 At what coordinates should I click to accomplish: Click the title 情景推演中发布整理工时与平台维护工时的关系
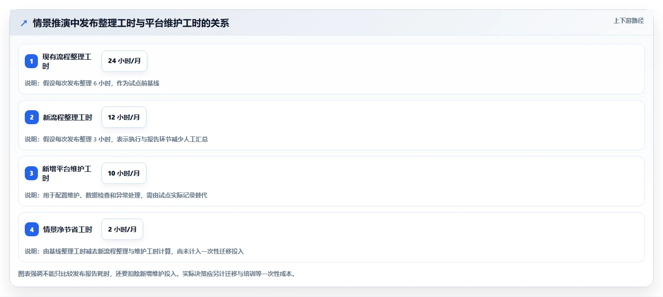(131, 23)
